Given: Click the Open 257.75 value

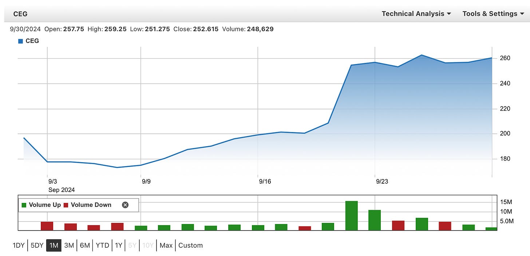Looking at the screenshot, I should (74, 29).
